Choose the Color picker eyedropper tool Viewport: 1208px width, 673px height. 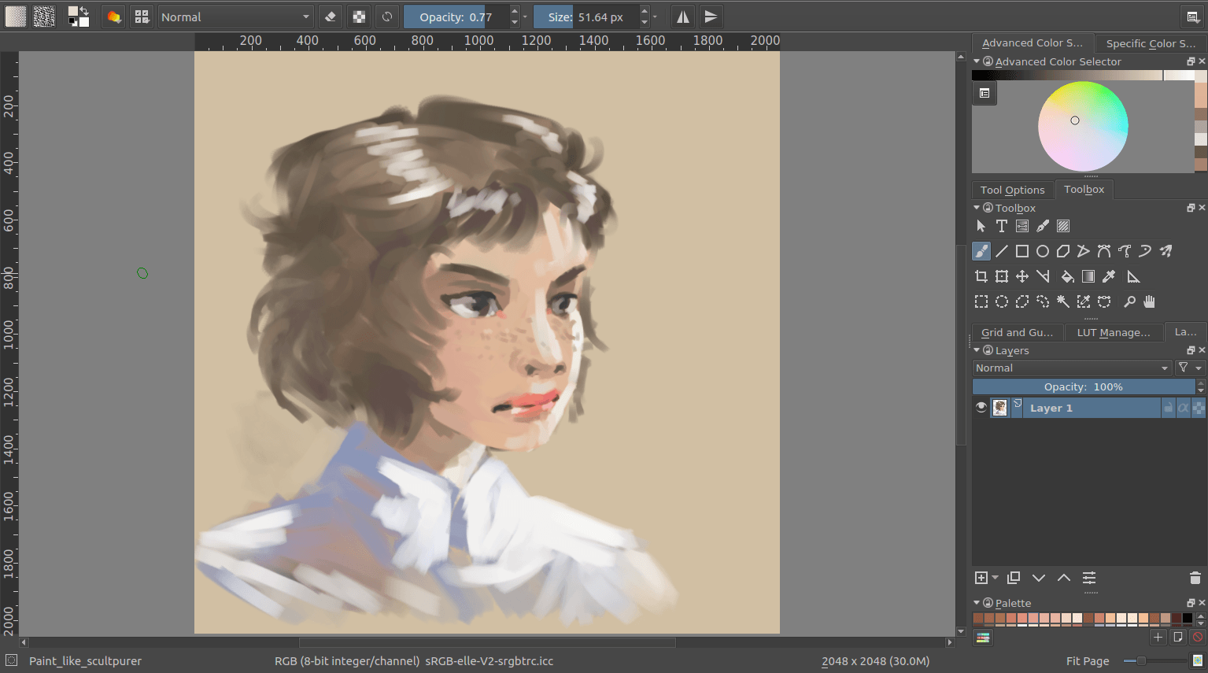click(x=1109, y=276)
